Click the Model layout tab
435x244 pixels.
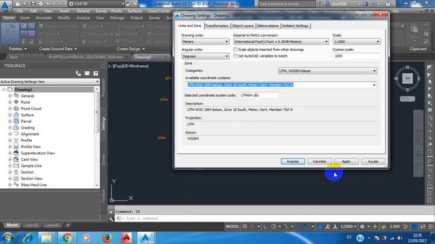pyautogui.click(x=12, y=225)
